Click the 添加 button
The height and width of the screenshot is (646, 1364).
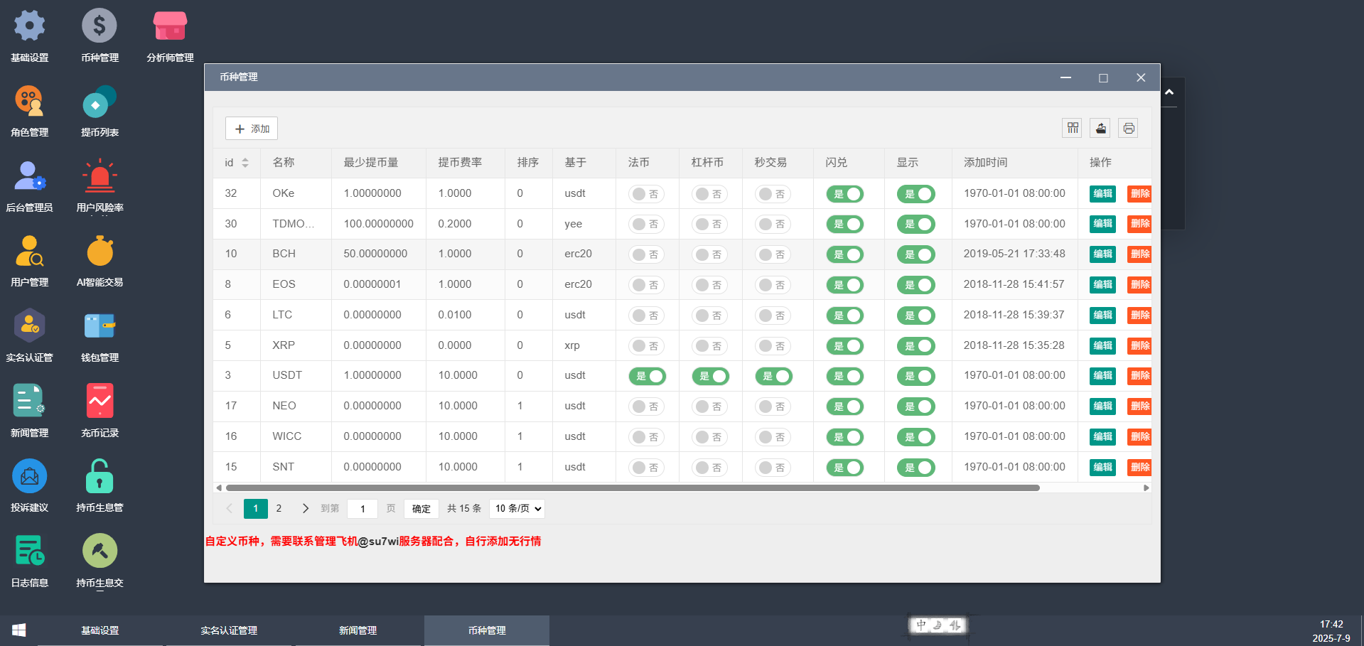pyautogui.click(x=252, y=129)
